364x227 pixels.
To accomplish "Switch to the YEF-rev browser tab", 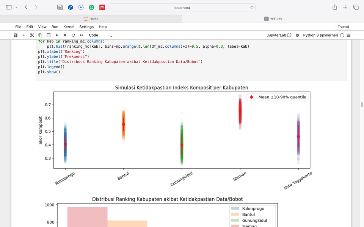I will 273,19.
